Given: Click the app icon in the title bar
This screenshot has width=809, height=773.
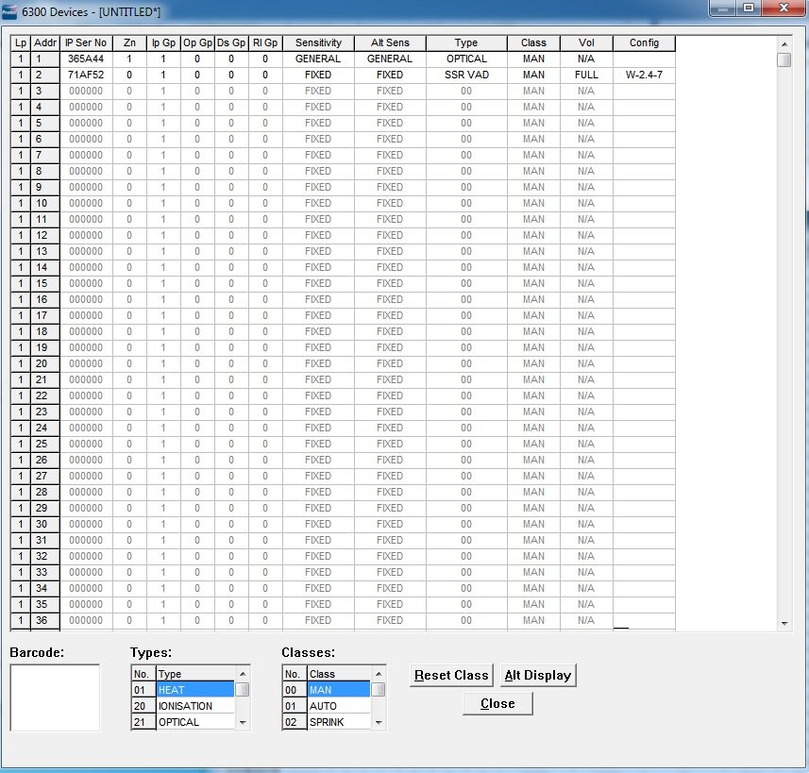Looking at the screenshot, I should (x=9, y=10).
